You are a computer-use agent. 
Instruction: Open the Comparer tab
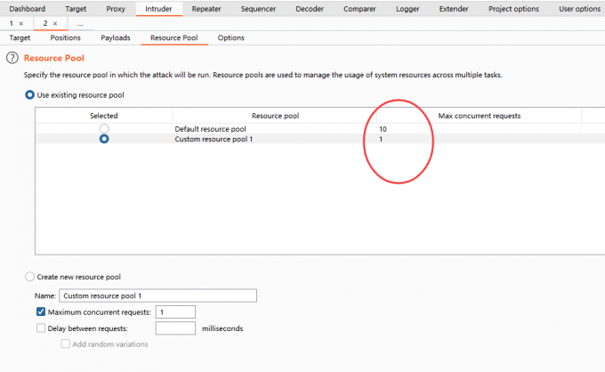pos(359,9)
